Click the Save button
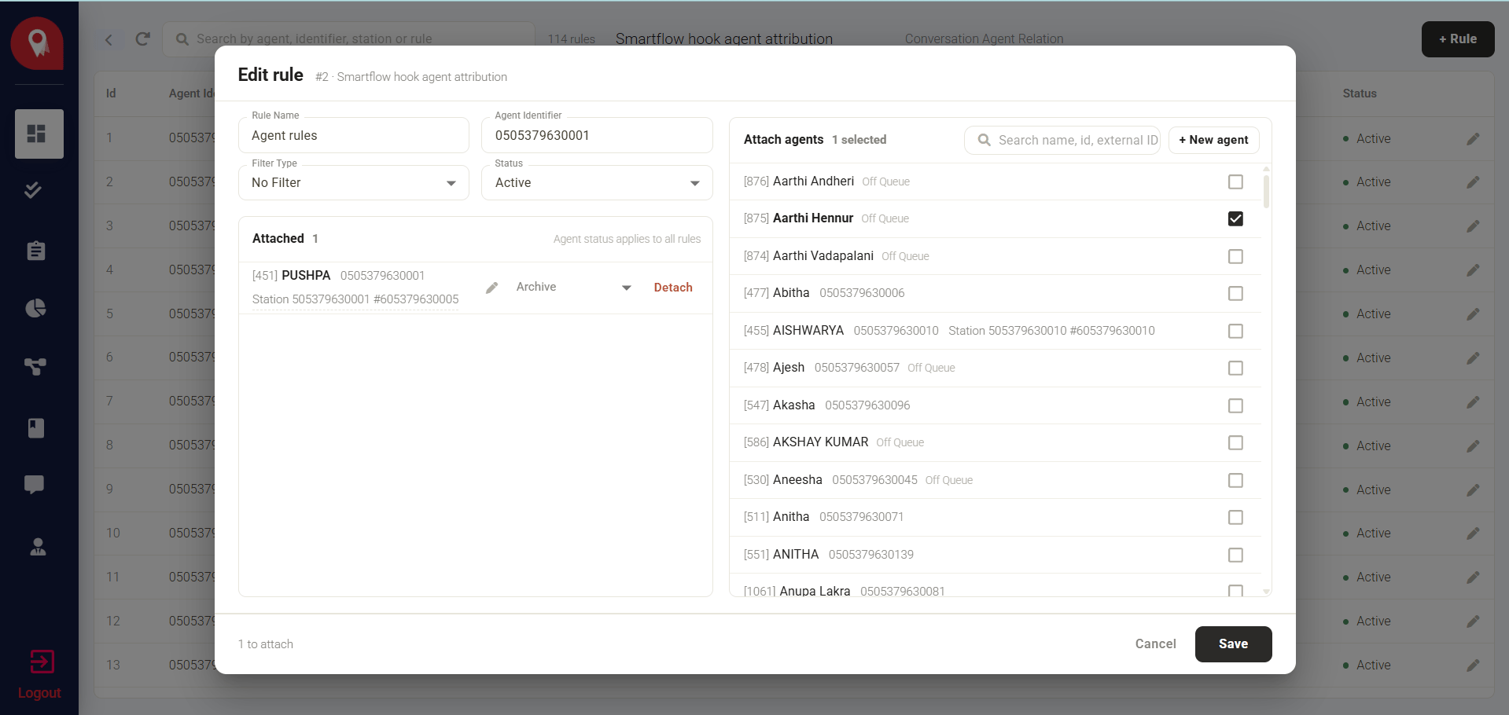Screen dimensions: 1509x715 [x=1233, y=644]
